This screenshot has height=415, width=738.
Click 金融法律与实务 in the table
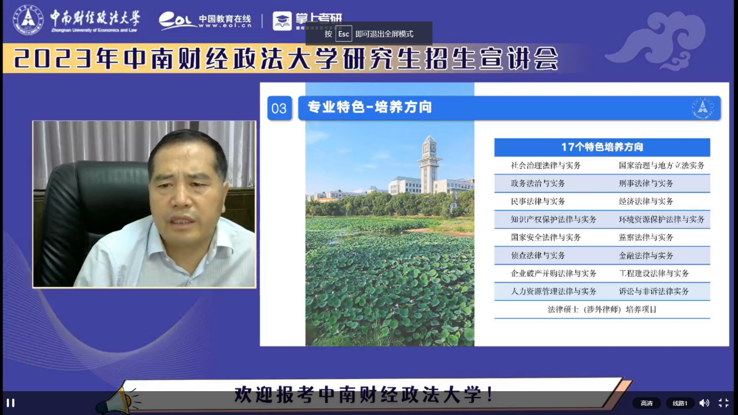pos(646,256)
